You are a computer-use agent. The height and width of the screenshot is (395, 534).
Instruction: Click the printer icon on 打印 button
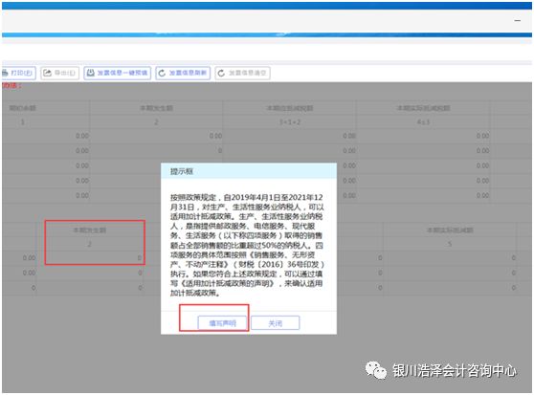click(5, 73)
